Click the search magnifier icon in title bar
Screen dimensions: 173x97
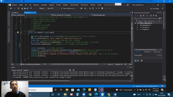[128, 5]
